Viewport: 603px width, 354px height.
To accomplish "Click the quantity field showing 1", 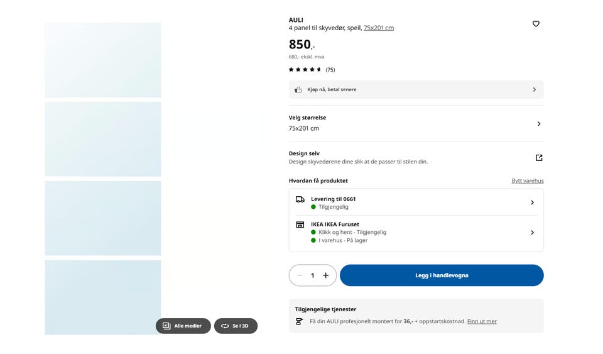I will tap(313, 275).
